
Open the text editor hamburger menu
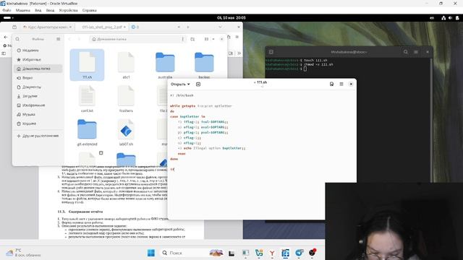coord(341,84)
